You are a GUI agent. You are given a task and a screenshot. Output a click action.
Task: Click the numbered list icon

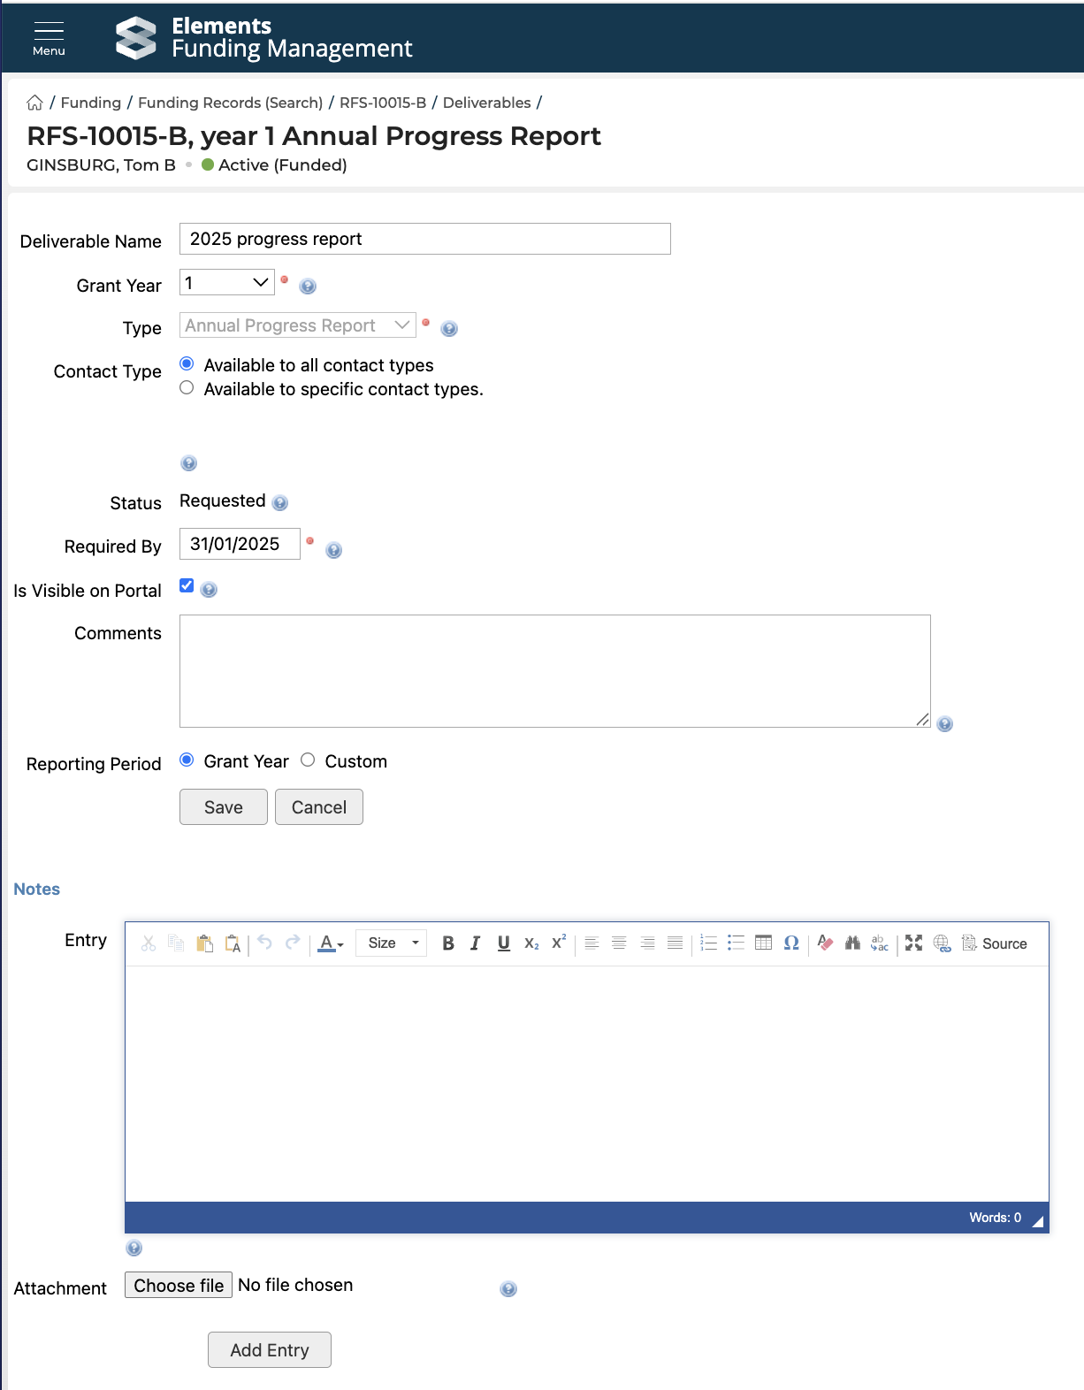coord(708,943)
